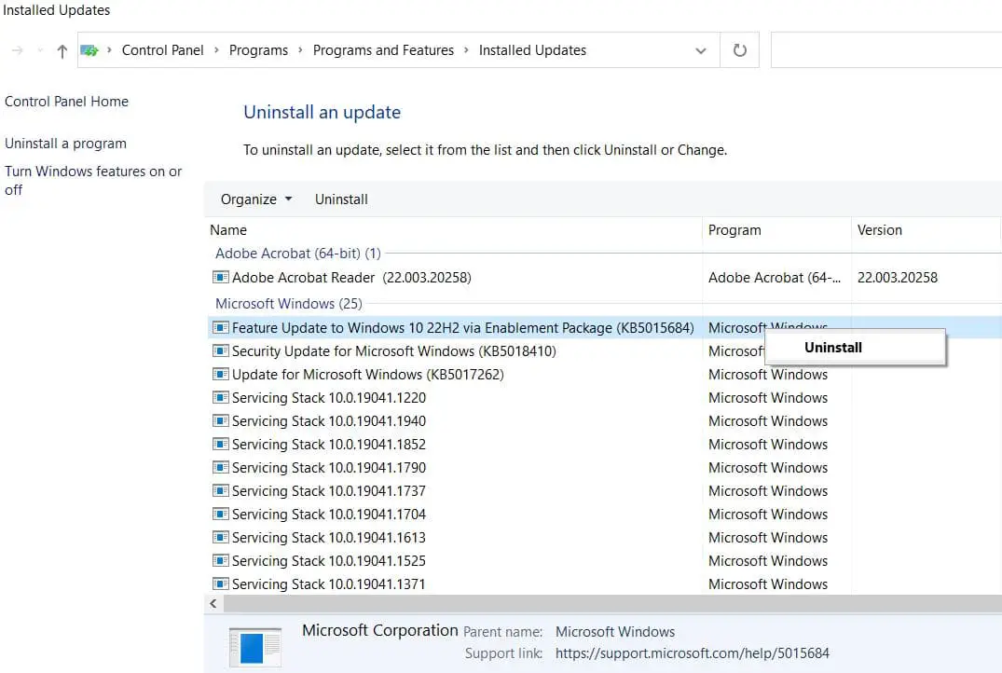Collapse the Microsoft Windows (25) group

pyautogui.click(x=289, y=304)
